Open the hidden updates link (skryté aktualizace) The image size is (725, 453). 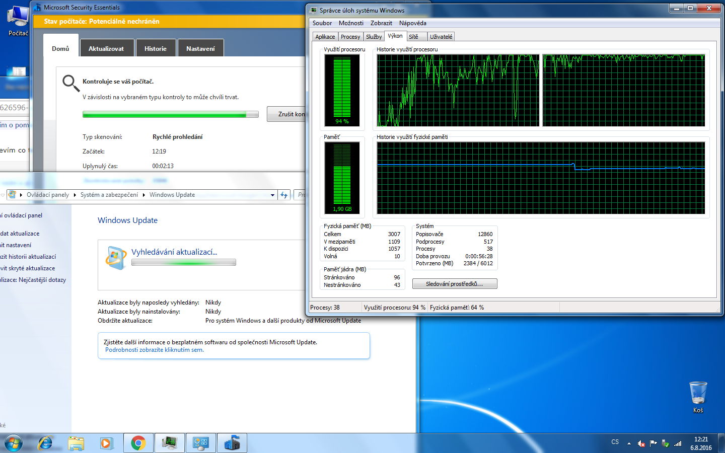point(28,268)
